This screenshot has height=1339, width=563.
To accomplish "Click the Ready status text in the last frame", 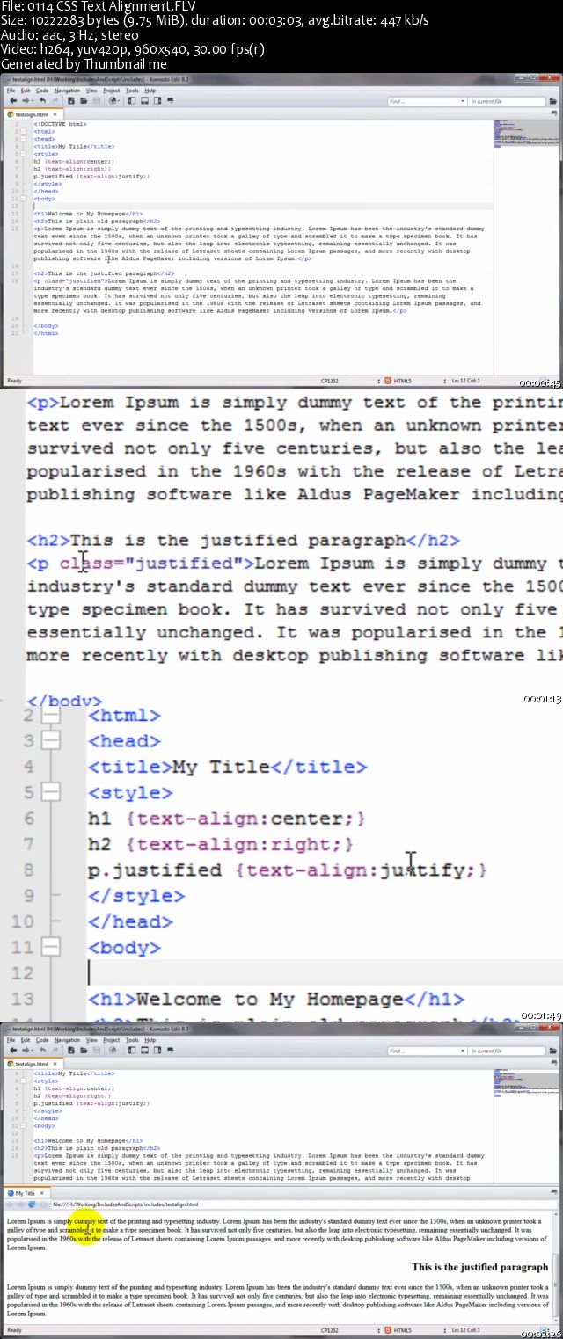I will tap(14, 1330).
